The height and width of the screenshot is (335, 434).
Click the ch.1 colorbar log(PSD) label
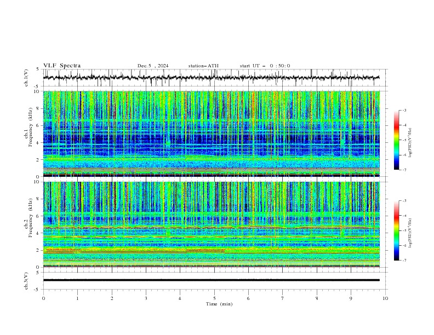pyautogui.click(x=410, y=143)
